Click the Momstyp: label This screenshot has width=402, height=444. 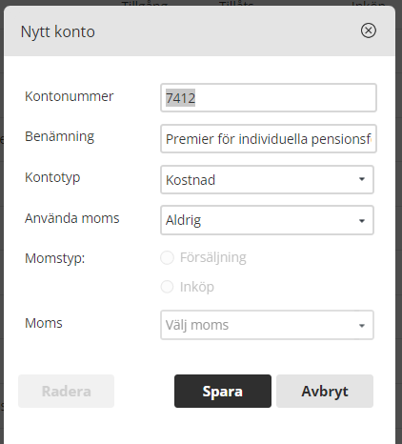[x=55, y=258]
